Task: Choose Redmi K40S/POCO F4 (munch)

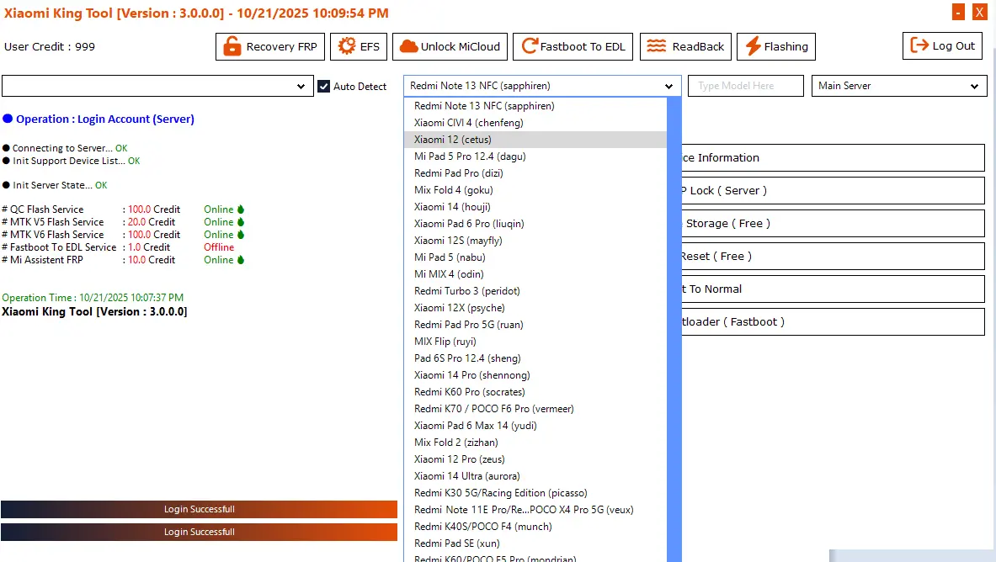Action: pos(535,527)
